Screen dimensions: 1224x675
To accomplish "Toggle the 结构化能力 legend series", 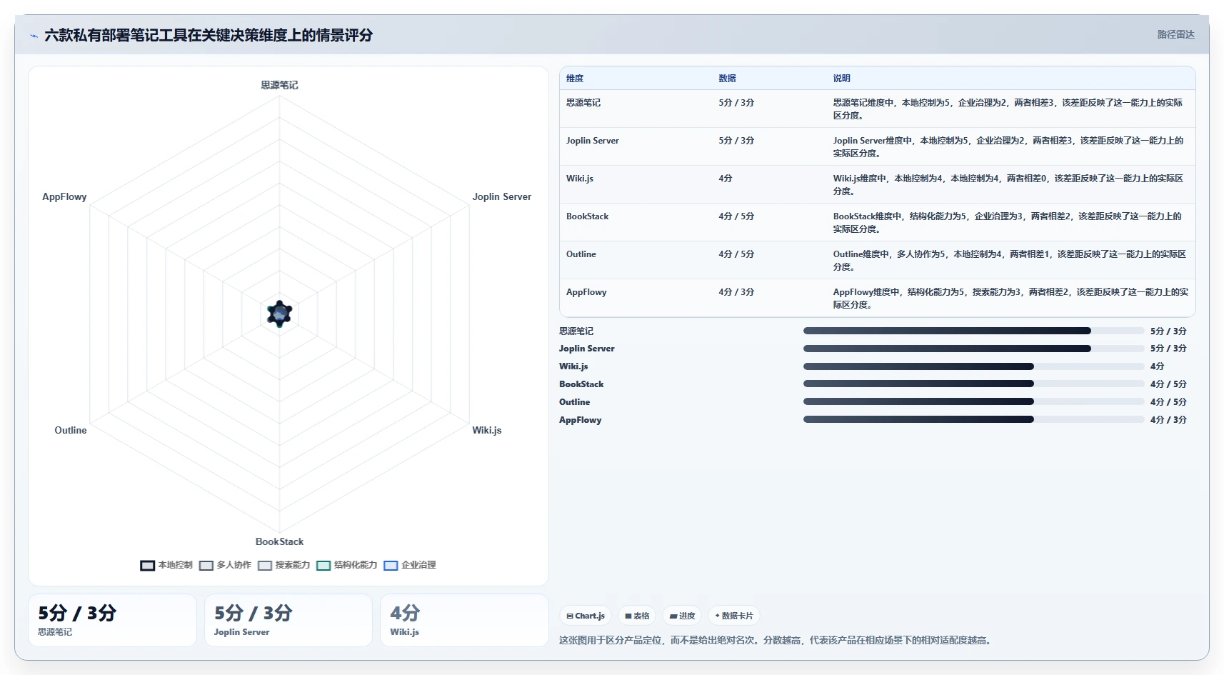I will click(346, 565).
